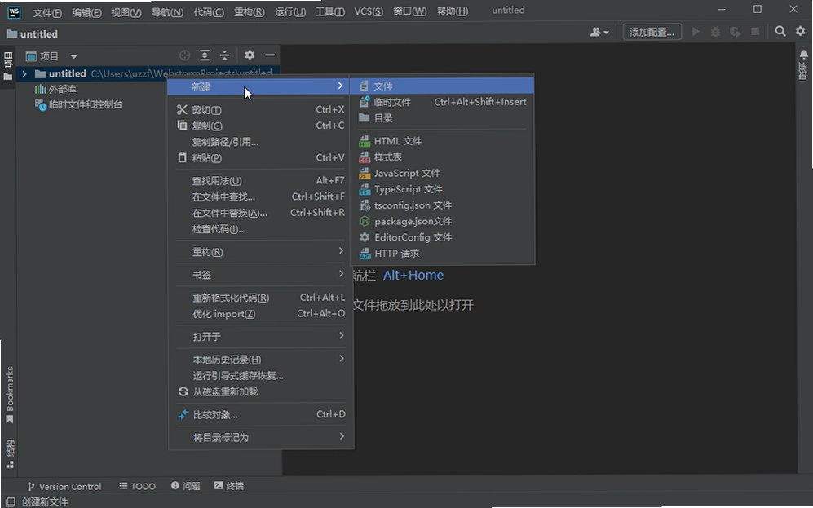Image resolution: width=813 pixels, height=508 pixels.
Task: Select 目录 in the New submenu
Action: click(x=442, y=118)
